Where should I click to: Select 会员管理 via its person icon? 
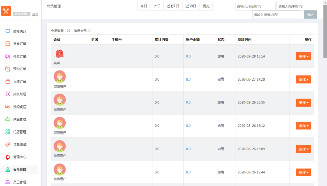click(8, 170)
